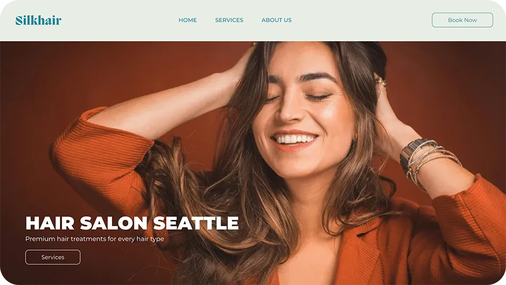Open the ABOUT US page link
This screenshot has width=506, height=285.
click(x=276, y=20)
